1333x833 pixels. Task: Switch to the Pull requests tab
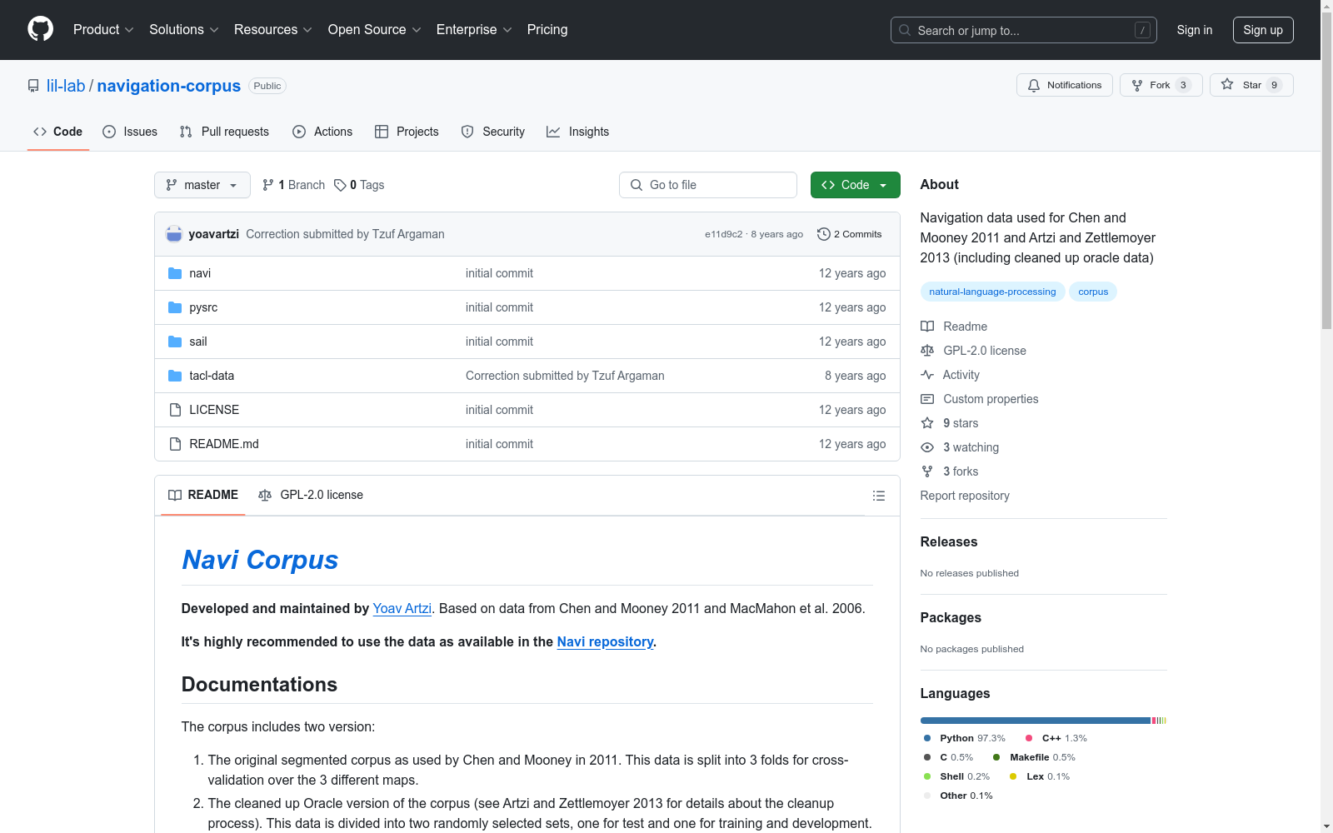tap(224, 132)
